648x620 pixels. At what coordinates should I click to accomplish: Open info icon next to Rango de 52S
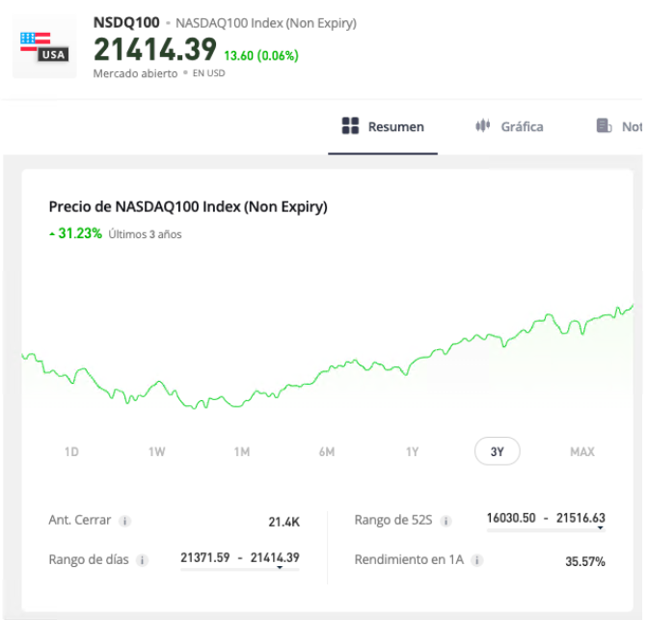445,521
